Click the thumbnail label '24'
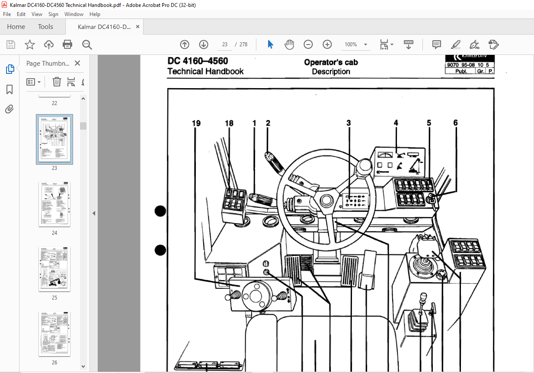Screen dimensions: 534x373 pos(54,233)
